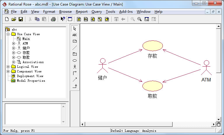Select the Generalization arrow tool
Image resolution: width=224 pixels, height=135 pixels.
tap(75, 86)
